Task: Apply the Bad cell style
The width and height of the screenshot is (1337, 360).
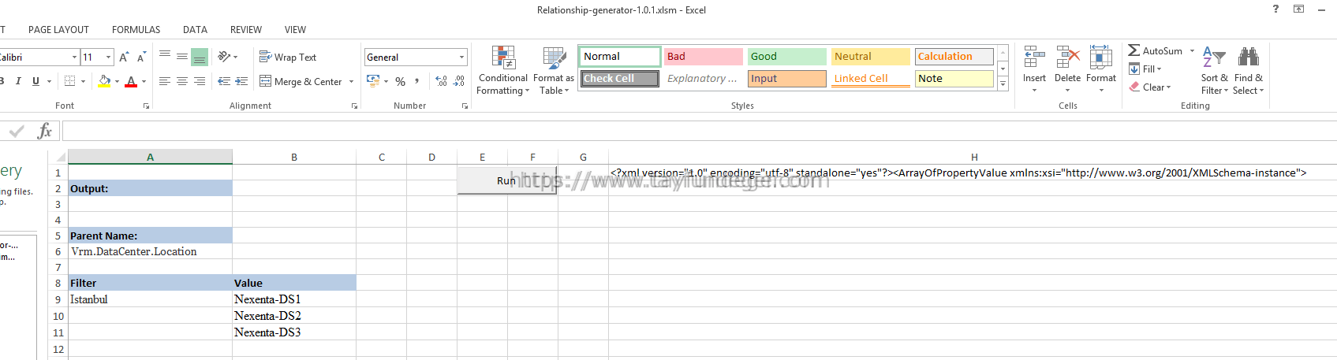Action: tap(704, 57)
